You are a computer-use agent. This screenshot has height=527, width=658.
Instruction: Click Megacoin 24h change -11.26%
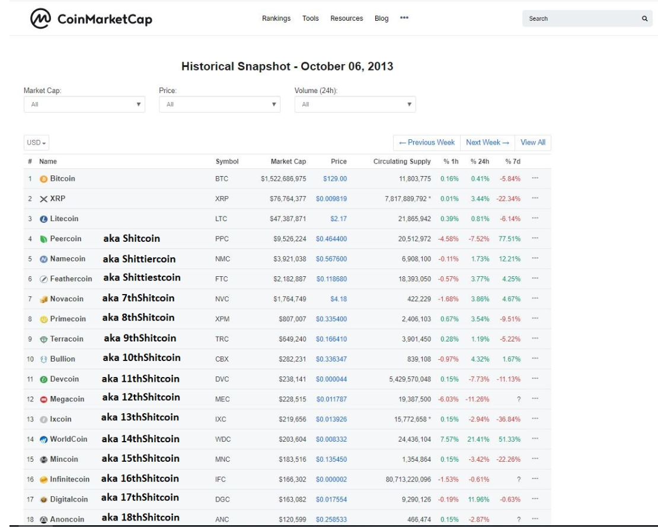pyautogui.click(x=478, y=399)
